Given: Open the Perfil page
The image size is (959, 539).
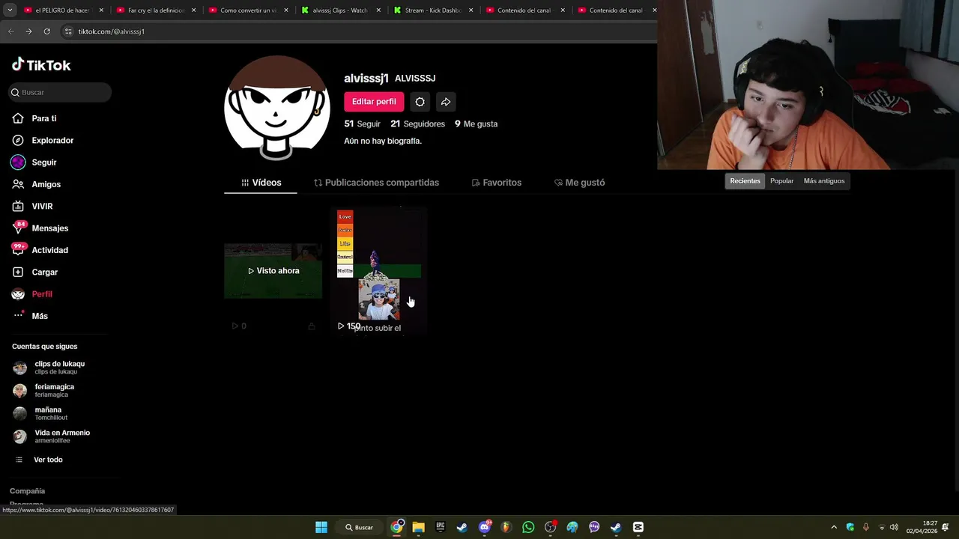Looking at the screenshot, I should point(41,294).
